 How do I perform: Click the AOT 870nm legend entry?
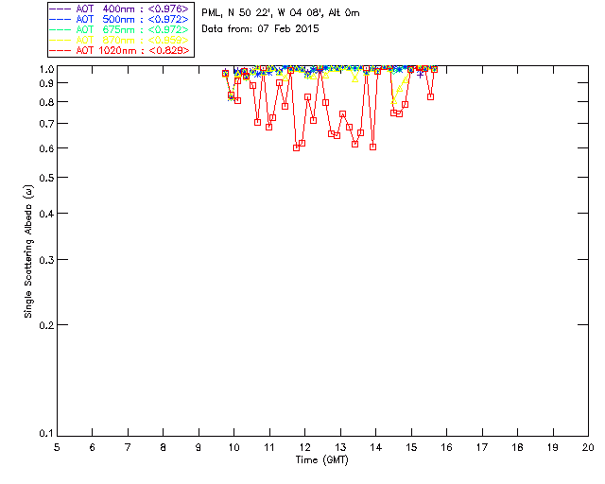click(x=119, y=40)
